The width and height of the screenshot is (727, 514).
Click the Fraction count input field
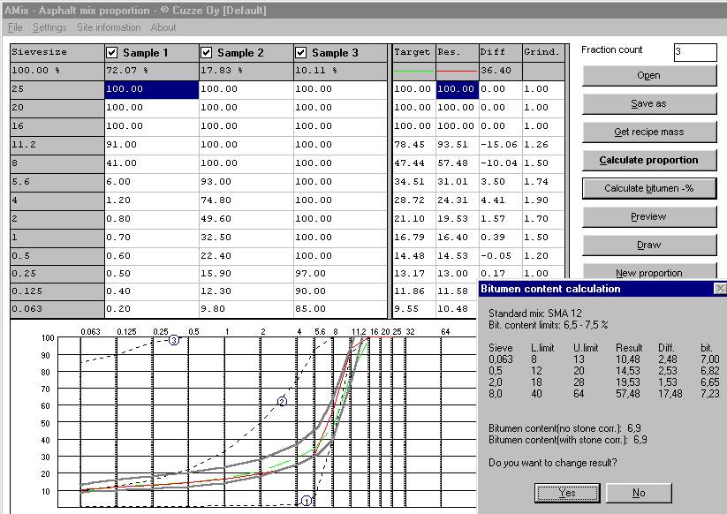click(x=694, y=52)
